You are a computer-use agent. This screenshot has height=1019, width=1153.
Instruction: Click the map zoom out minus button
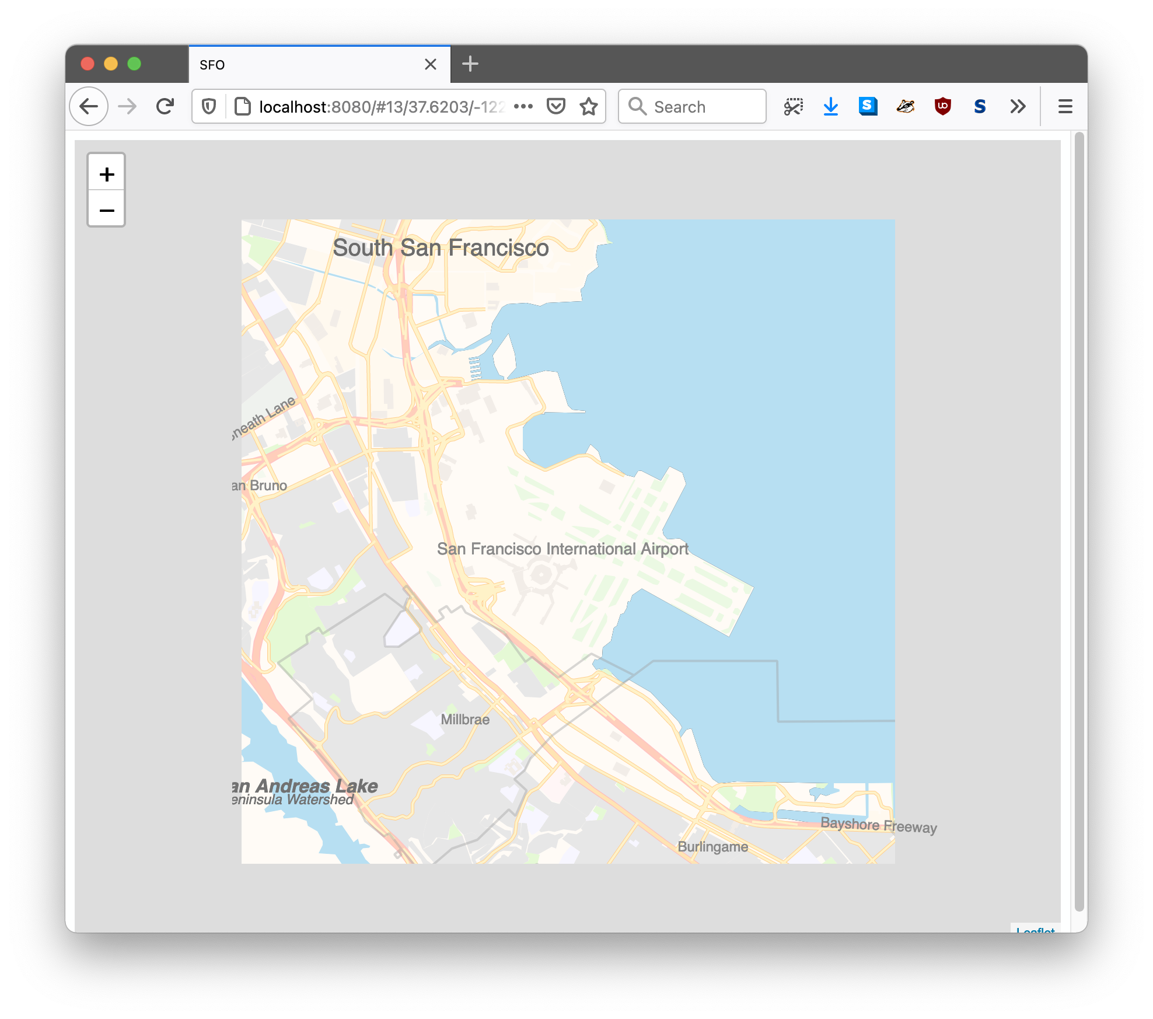point(106,210)
